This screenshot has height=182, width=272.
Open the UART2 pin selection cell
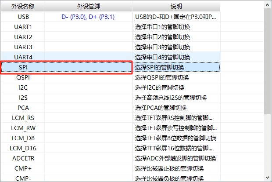89,37
